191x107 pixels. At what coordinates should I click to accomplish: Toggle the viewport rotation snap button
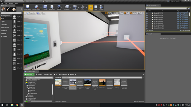[x=125, y=13]
